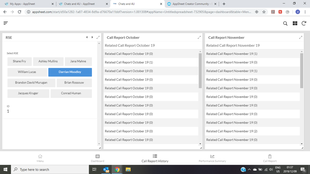Viewport: 310px width, 174px height.
Task: Click the location permission icon in address bar
Action: (257, 12)
